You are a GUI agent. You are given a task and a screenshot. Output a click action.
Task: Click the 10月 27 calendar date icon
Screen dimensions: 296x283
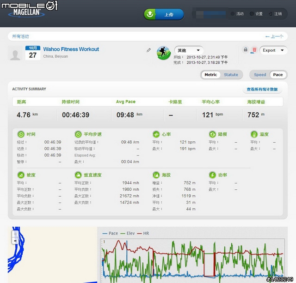tap(33, 53)
